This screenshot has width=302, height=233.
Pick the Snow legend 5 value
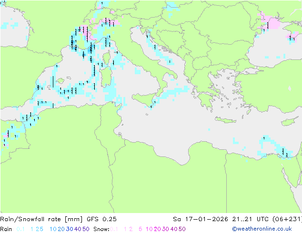click(141, 229)
